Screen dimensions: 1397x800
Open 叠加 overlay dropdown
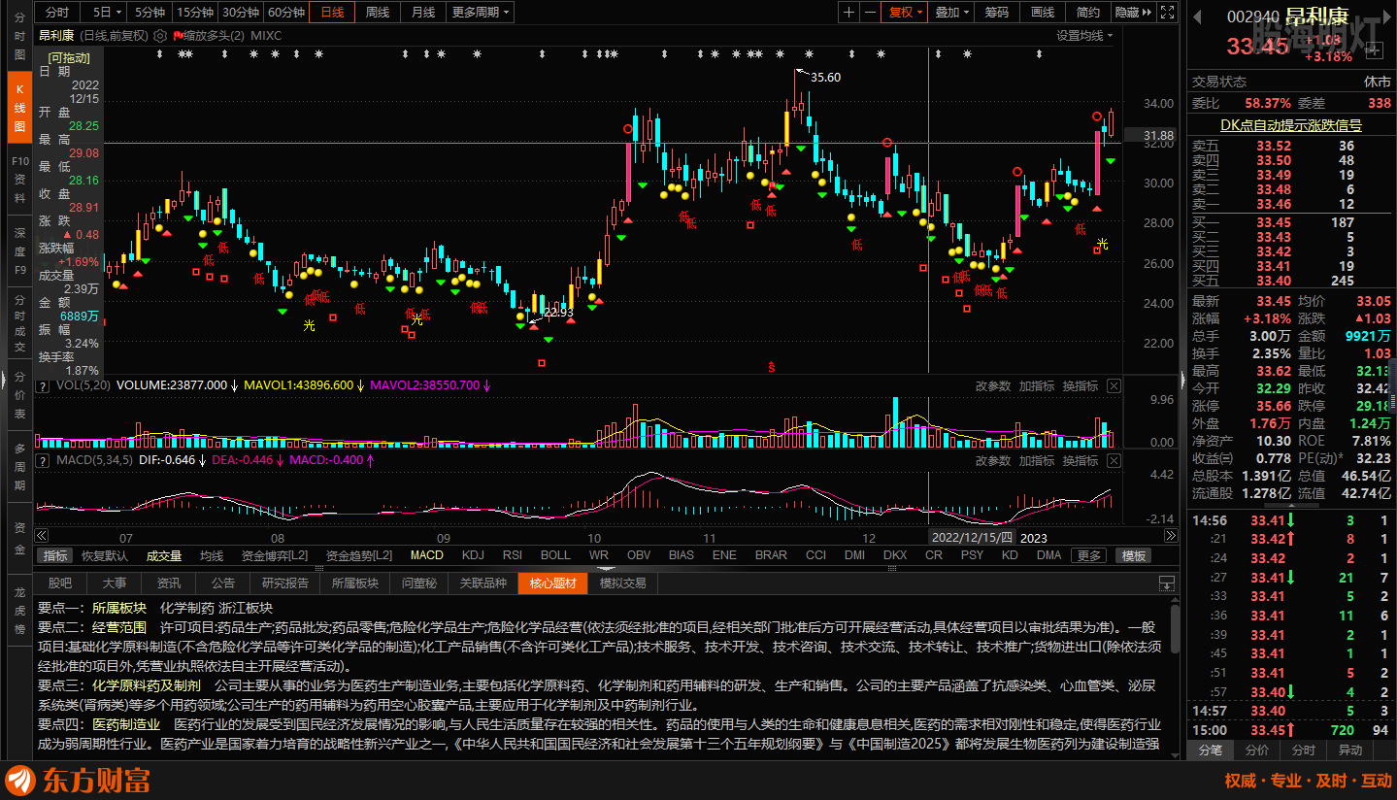point(952,13)
